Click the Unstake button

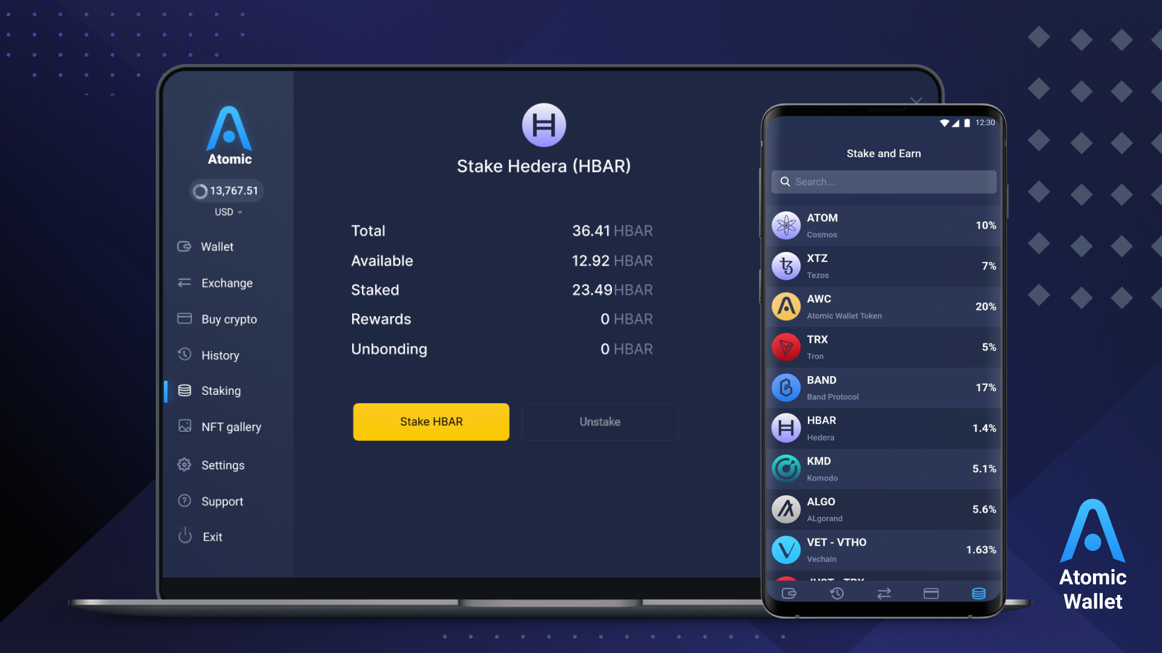tap(600, 421)
